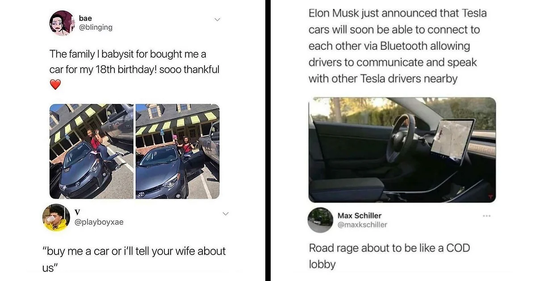
Task: Select the "Road rage" COD lobby text
Action: [389, 256]
